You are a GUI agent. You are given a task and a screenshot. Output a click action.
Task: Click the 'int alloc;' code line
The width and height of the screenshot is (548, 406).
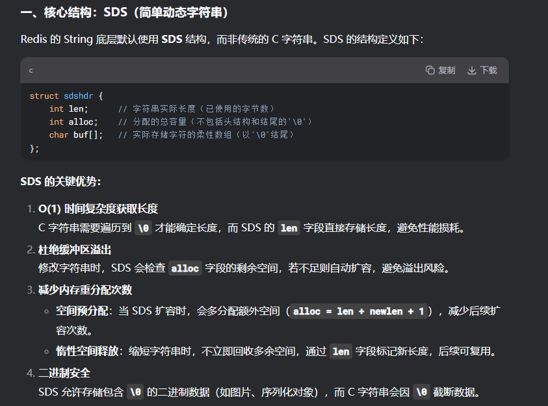[x=73, y=122]
